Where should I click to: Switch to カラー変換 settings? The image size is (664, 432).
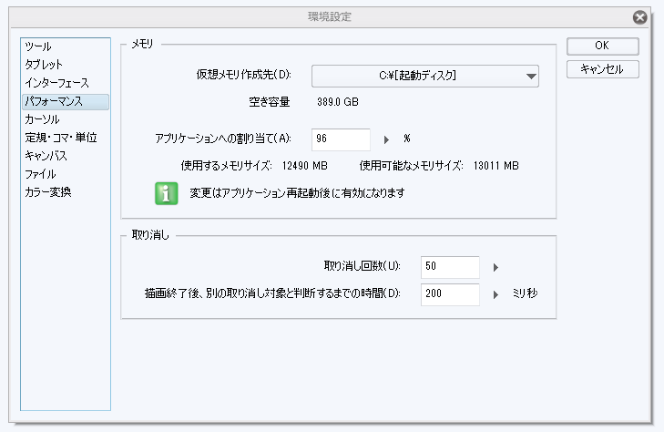click(x=47, y=192)
